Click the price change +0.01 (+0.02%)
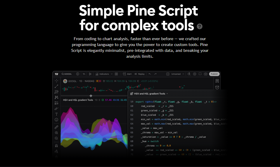 coord(149,81)
